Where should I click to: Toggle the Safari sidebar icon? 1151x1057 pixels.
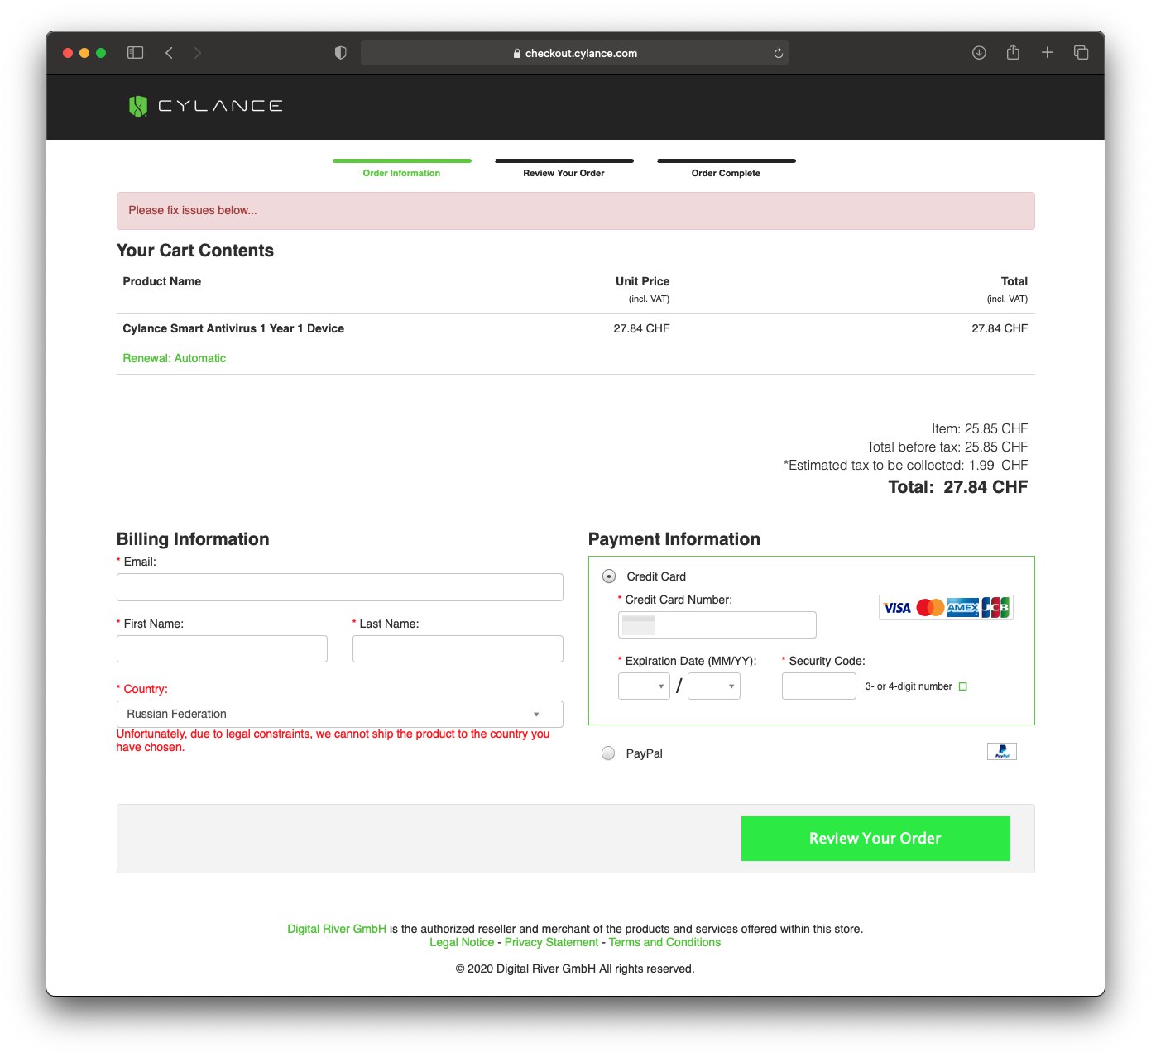click(136, 53)
